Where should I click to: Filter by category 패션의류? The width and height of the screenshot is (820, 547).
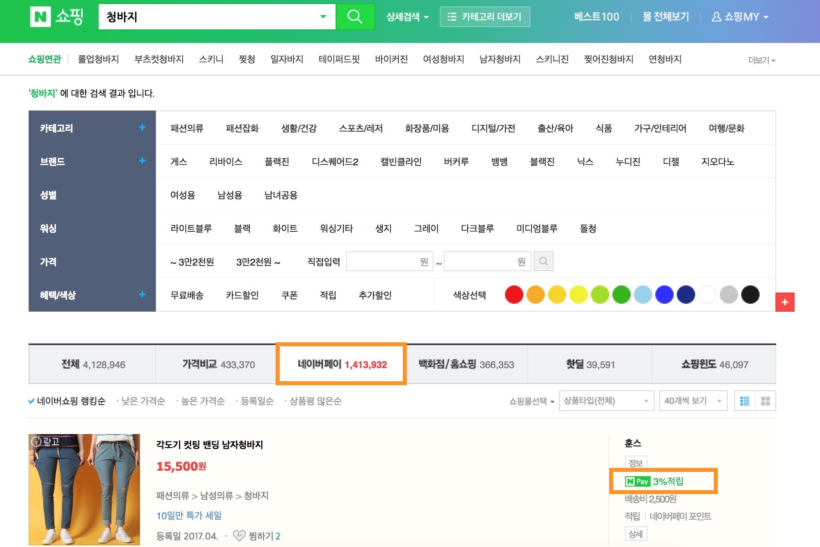[x=187, y=128]
